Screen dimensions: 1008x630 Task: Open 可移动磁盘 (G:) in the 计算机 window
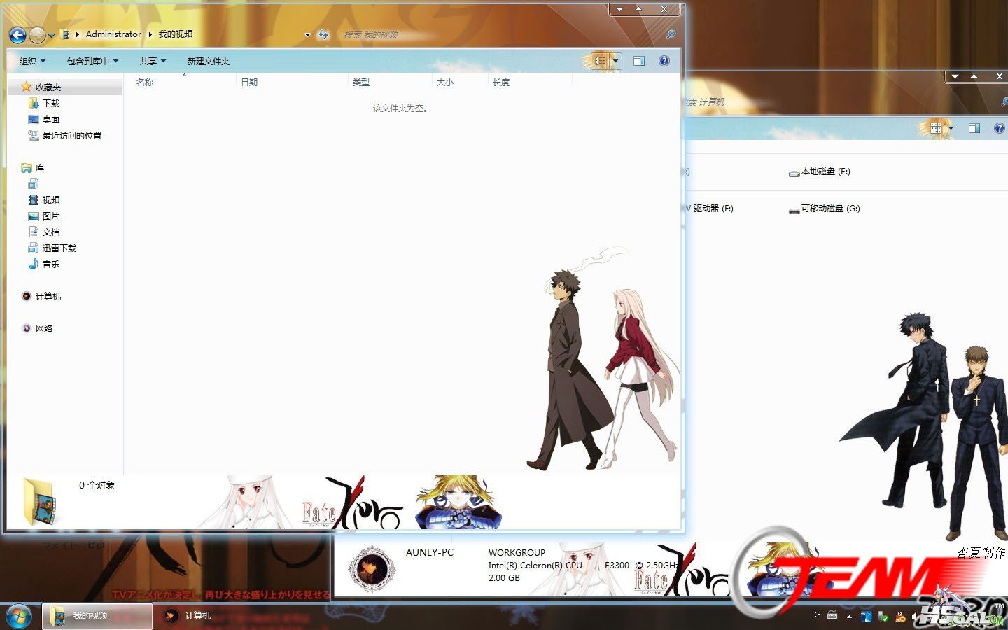tap(824, 209)
